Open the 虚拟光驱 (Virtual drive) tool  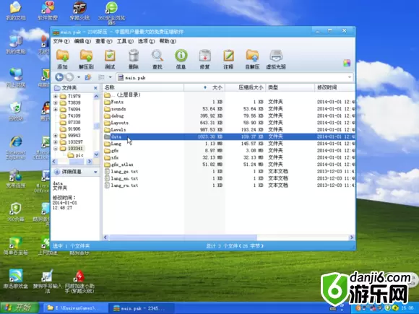click(276, 59)
